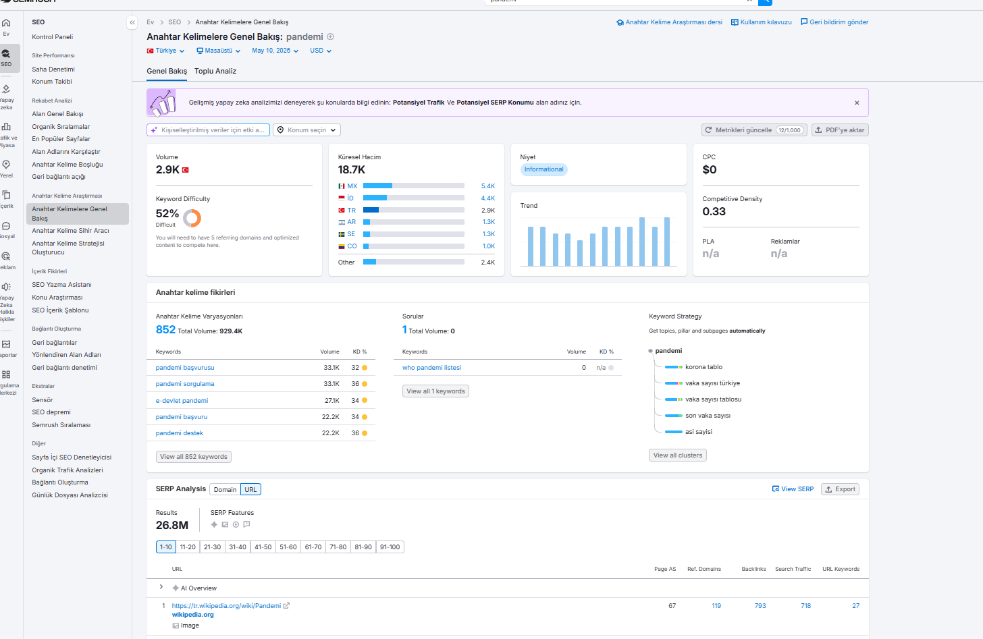The width and height of the screenshot is (983, 639).
Task: Open the Türkiye country dropdown
Action: [x=165, y=51]
